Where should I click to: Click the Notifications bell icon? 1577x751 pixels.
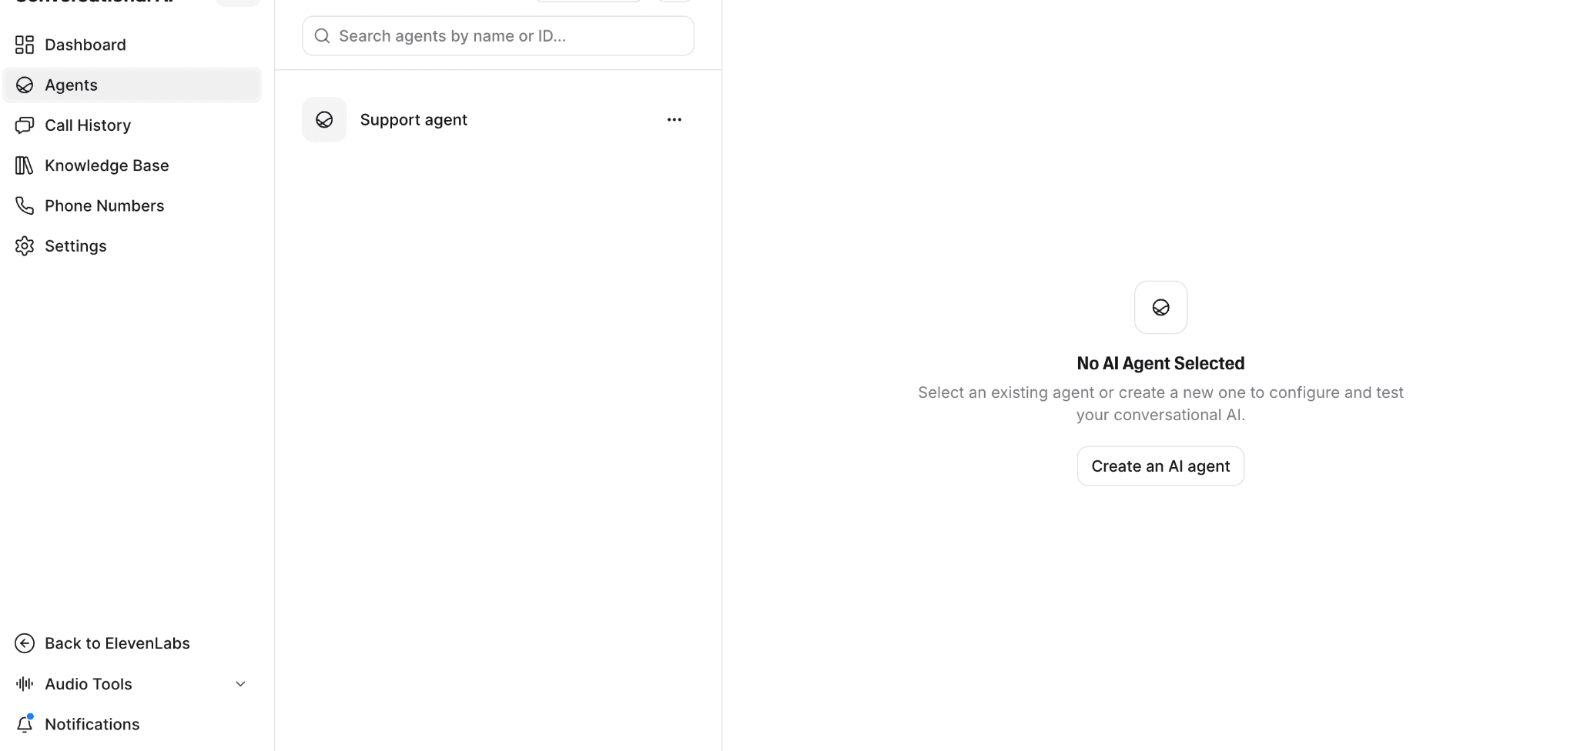[x=25, y=724]
